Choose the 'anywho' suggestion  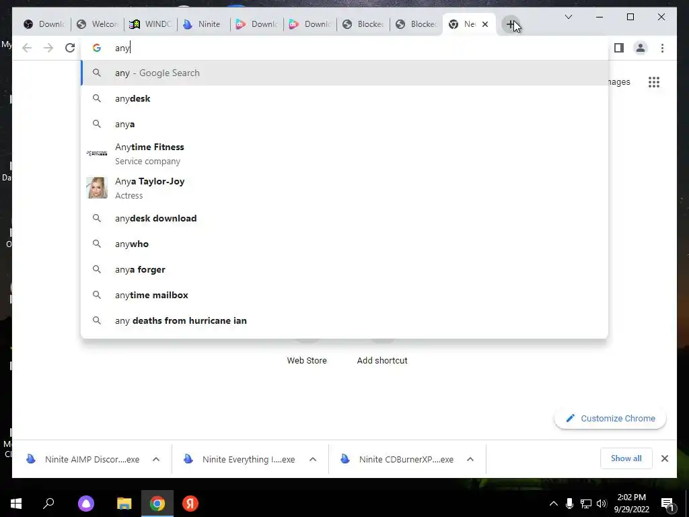coord(344,244)
